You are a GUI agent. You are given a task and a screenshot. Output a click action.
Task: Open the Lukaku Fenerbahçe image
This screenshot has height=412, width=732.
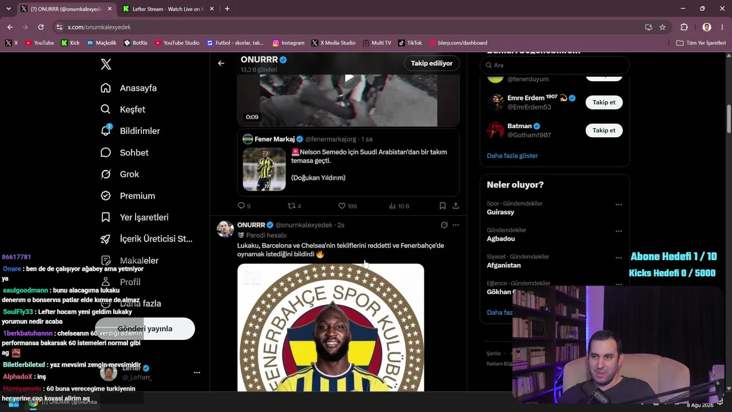pyautogui.click(x=331, y=327)
